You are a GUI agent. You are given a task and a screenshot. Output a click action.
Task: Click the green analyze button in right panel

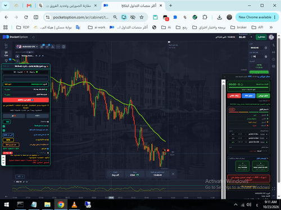[263, 96]
